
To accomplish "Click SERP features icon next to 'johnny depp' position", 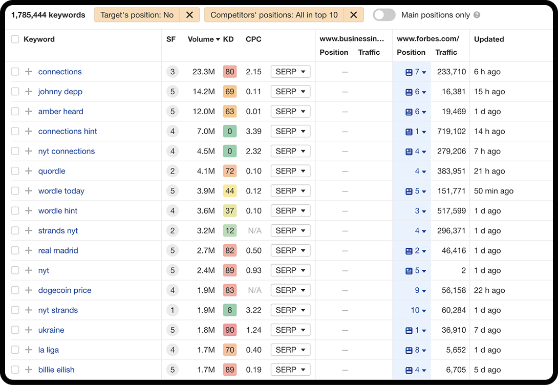I will [409, 91].
